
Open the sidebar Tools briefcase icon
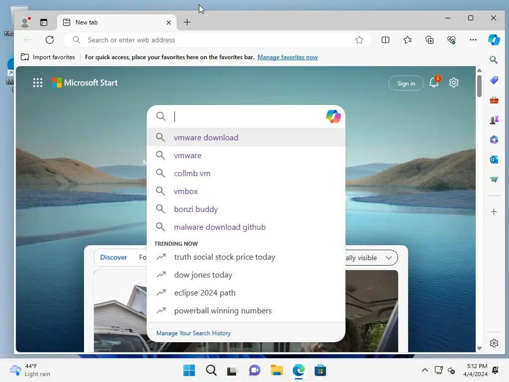pos(494,100)
